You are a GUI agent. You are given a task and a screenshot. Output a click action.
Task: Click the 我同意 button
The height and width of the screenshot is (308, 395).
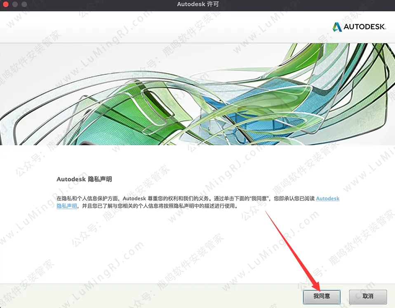point(322,296)
